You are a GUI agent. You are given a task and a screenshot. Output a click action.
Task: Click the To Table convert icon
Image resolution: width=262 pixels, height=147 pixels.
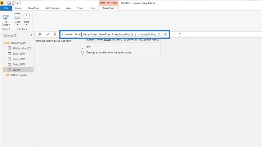(x=6, y=16)
